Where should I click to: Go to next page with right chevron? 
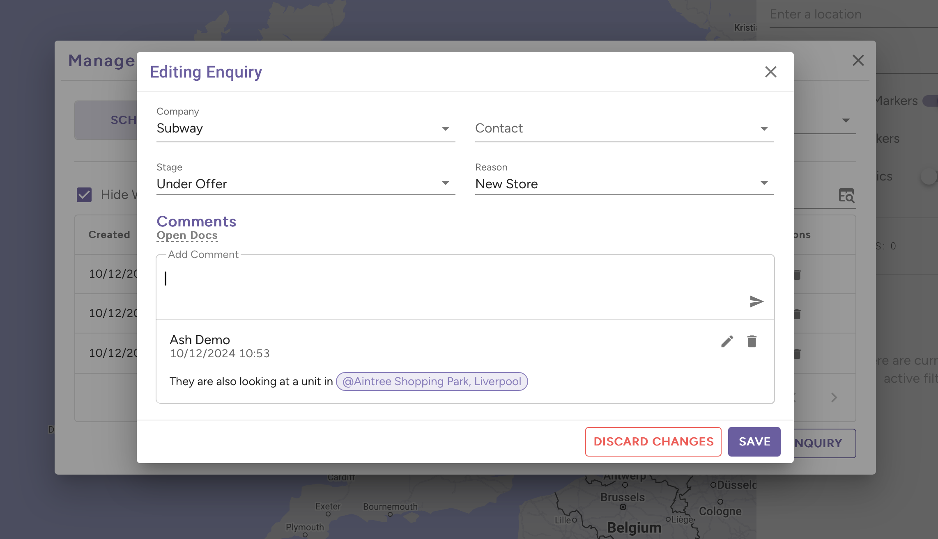point(834,397)
